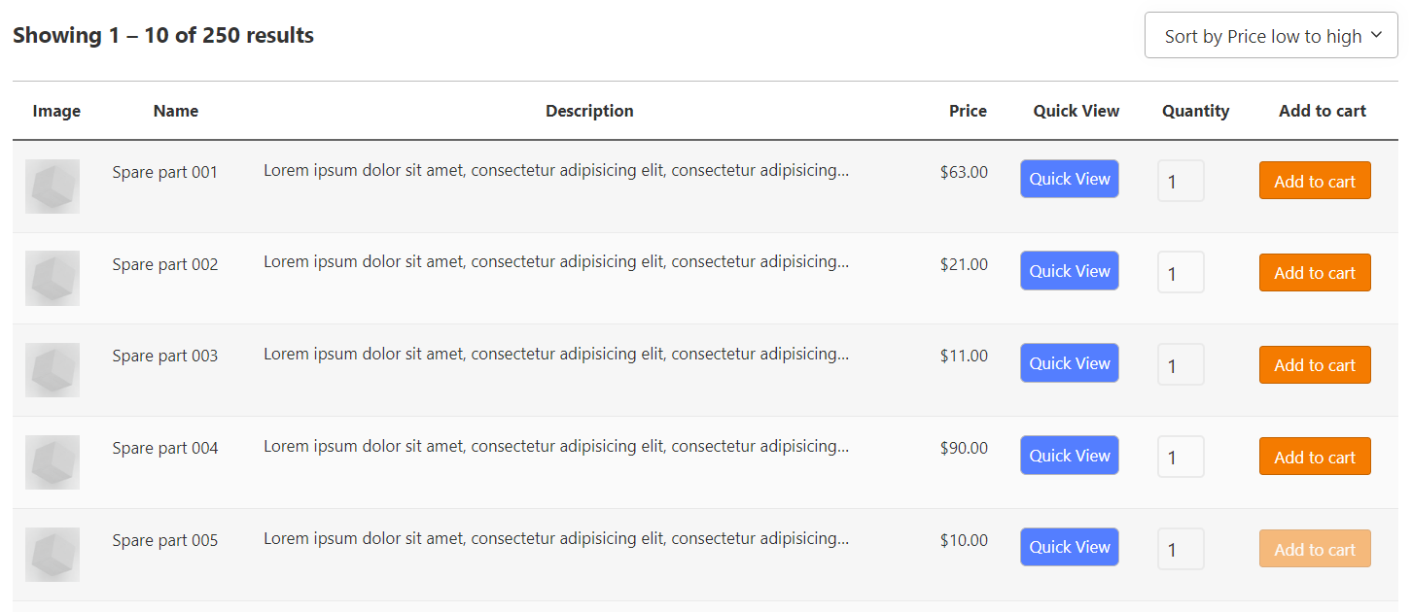Add Spare part 002 to cart
Image resolution: width=1412 pixels, height=612 pixels.
coord(1314,273)
